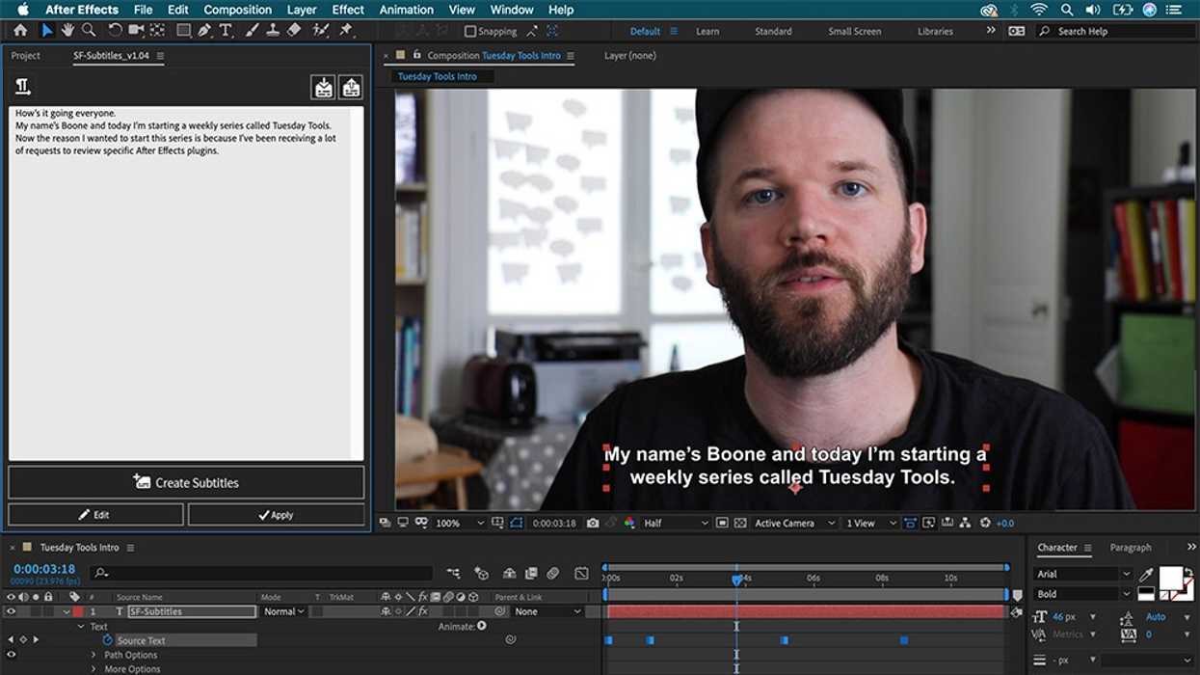Click the paragraph text direction icon
Viewport: 1200px width, 675px height.
[x=23, y=88]
